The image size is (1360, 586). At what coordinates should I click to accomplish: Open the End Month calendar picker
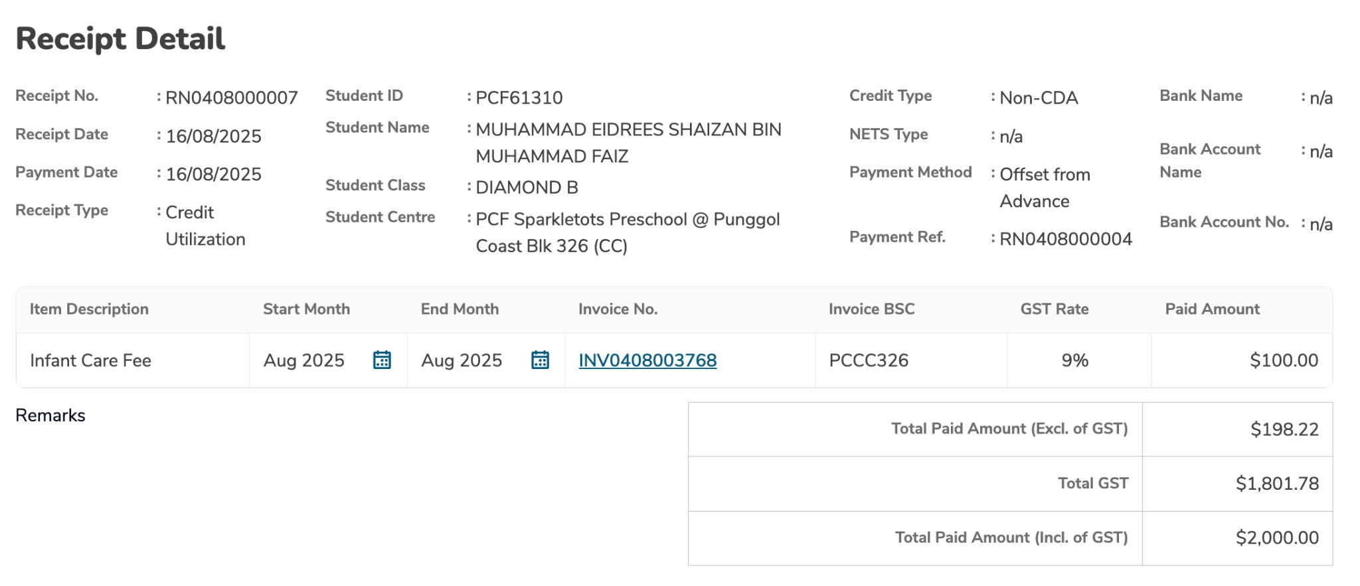540,360
